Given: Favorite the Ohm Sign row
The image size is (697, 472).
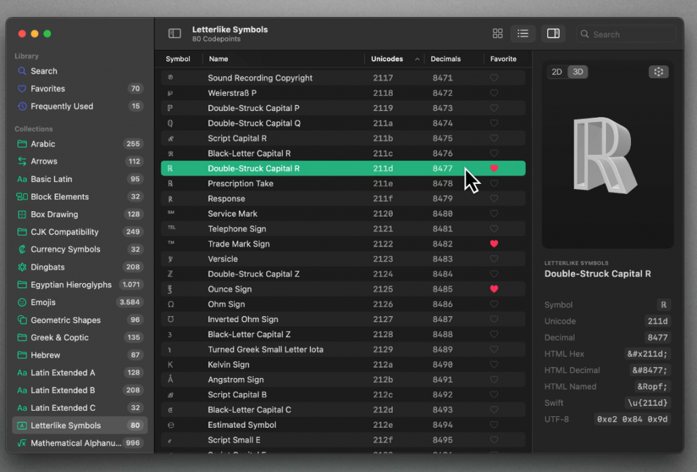Looking at the screenshot, I should (494, 304).
